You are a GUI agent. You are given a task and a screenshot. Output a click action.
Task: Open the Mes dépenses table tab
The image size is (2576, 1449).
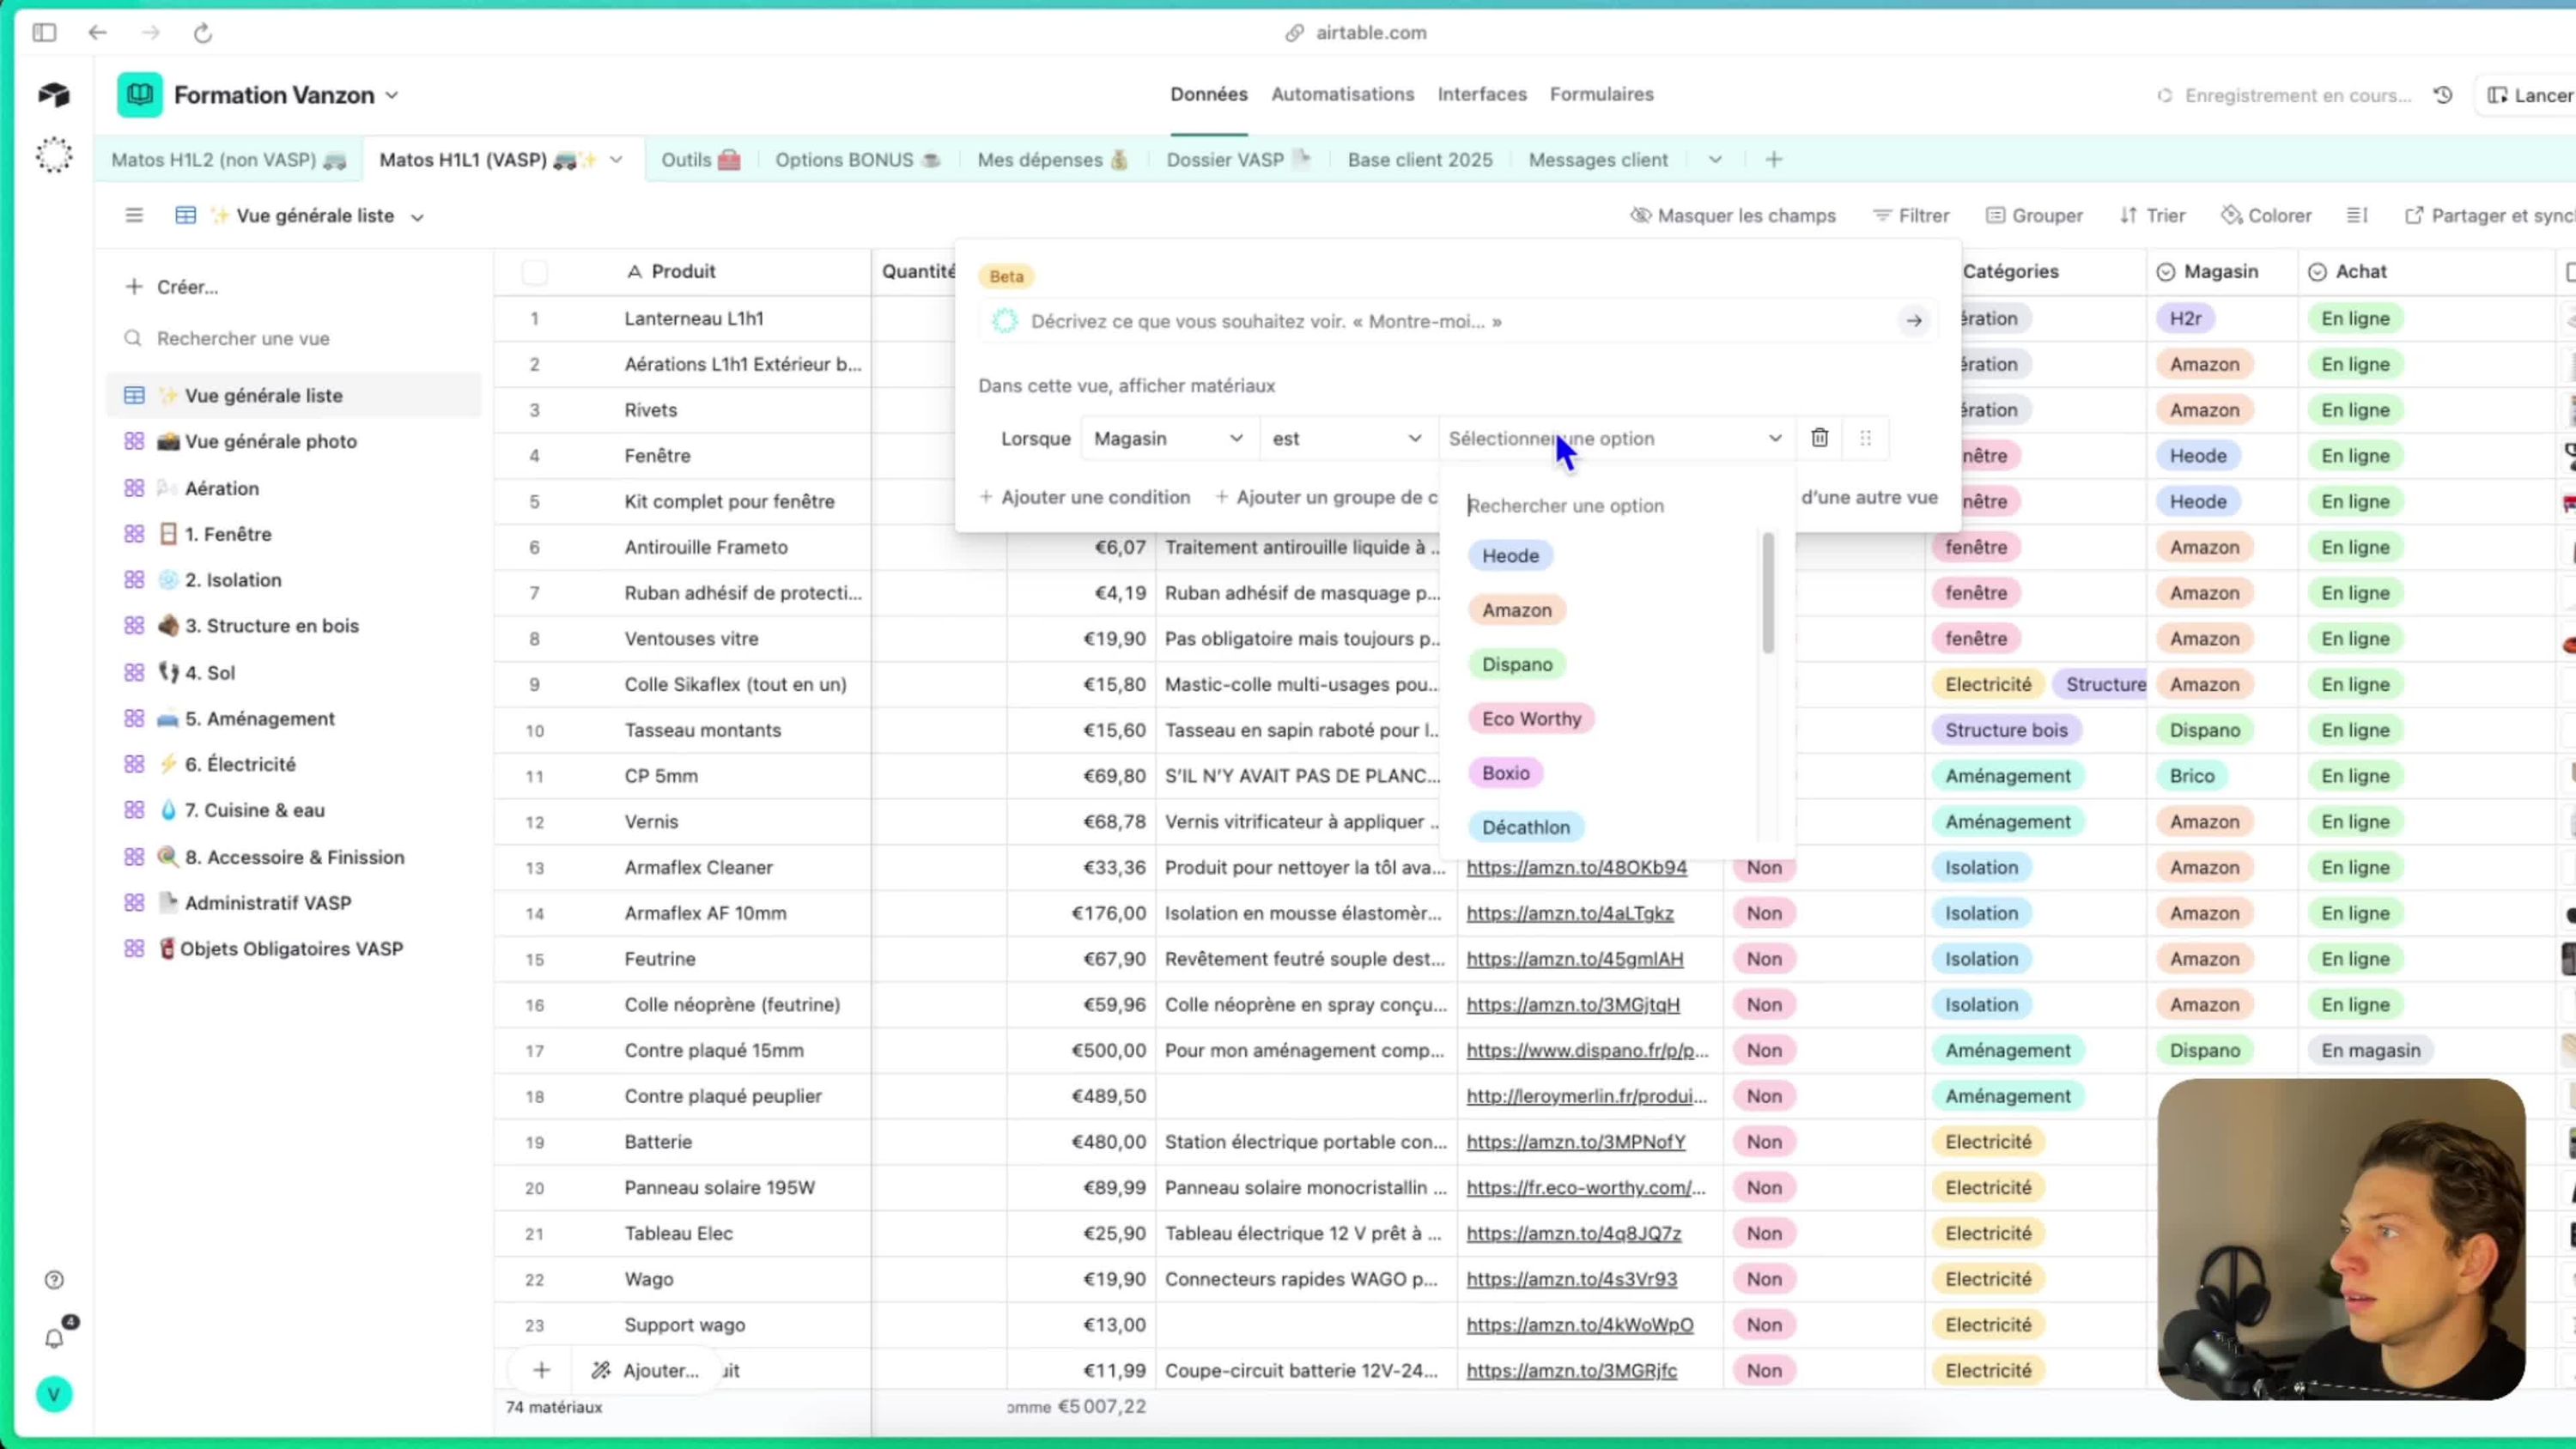[1053, 160]
